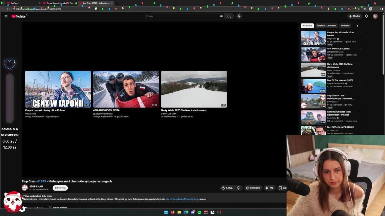385x216 pixels.
Task: Open the stop-cham.pl/podeslij-film link
Action: coord(182,199)
